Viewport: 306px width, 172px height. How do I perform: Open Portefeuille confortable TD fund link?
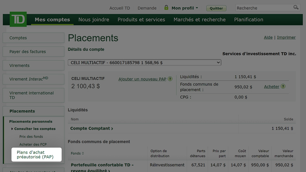[102, 167]
